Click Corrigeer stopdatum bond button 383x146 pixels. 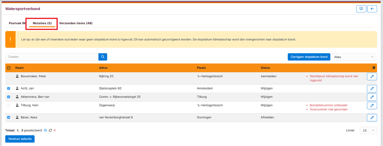click(x=309, y=57)
